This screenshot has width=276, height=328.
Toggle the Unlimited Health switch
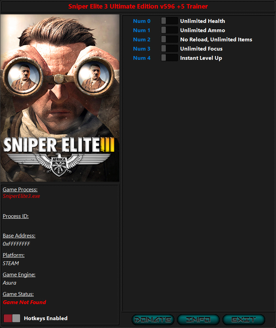click(170, 21)
